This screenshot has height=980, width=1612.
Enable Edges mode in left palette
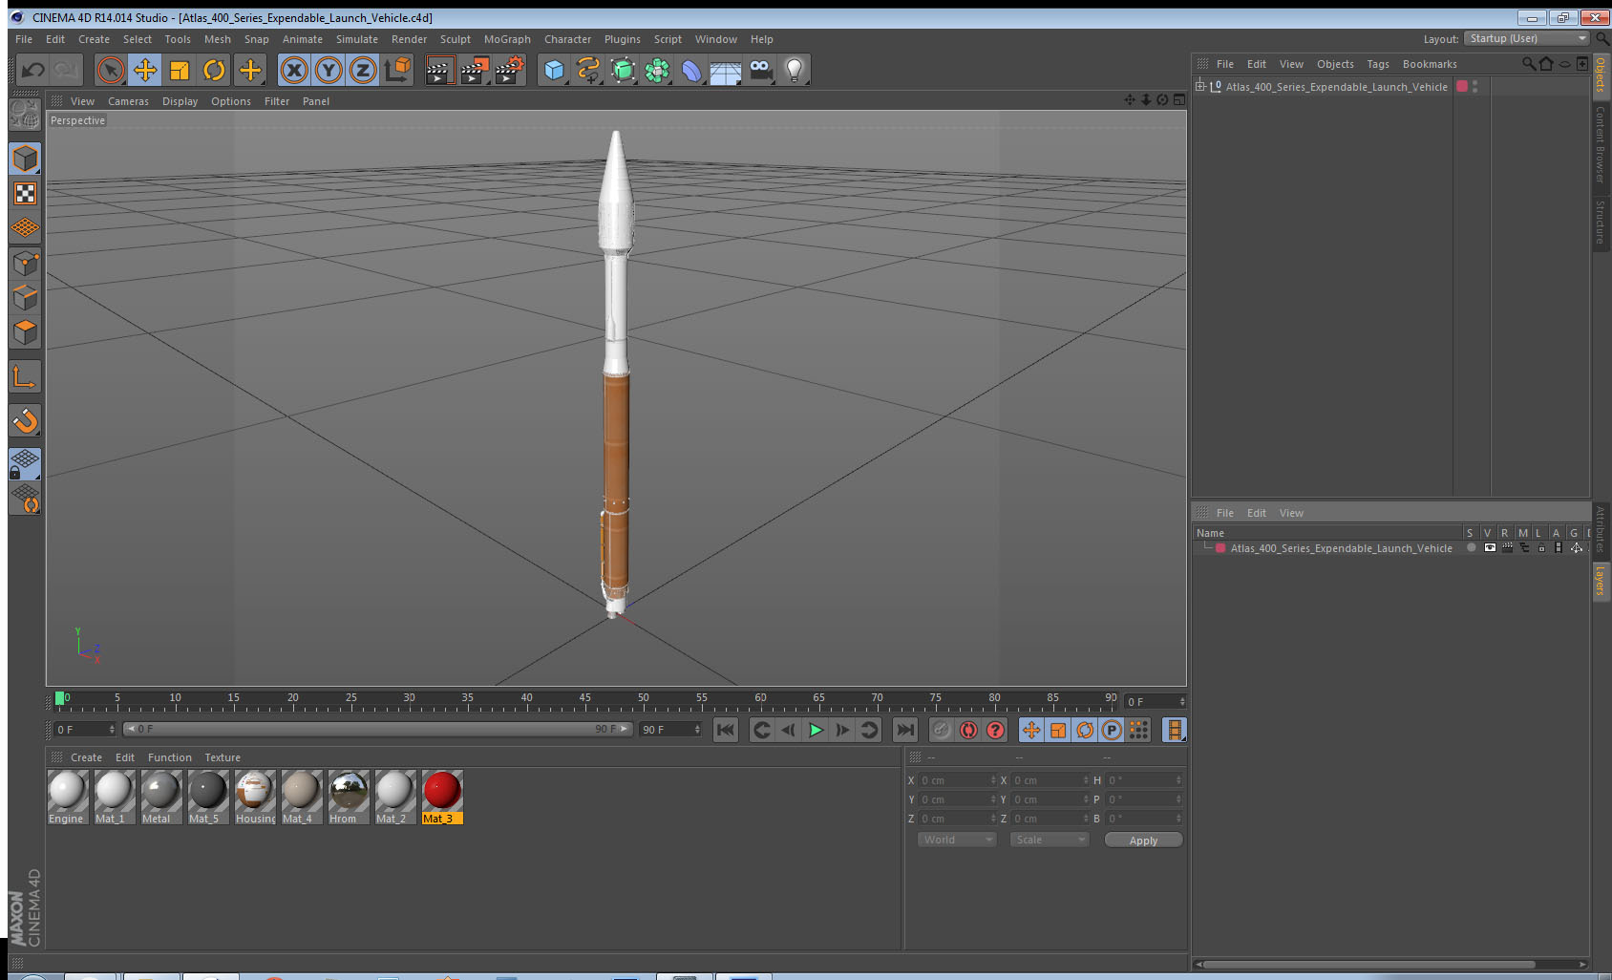tap(25, 298)
